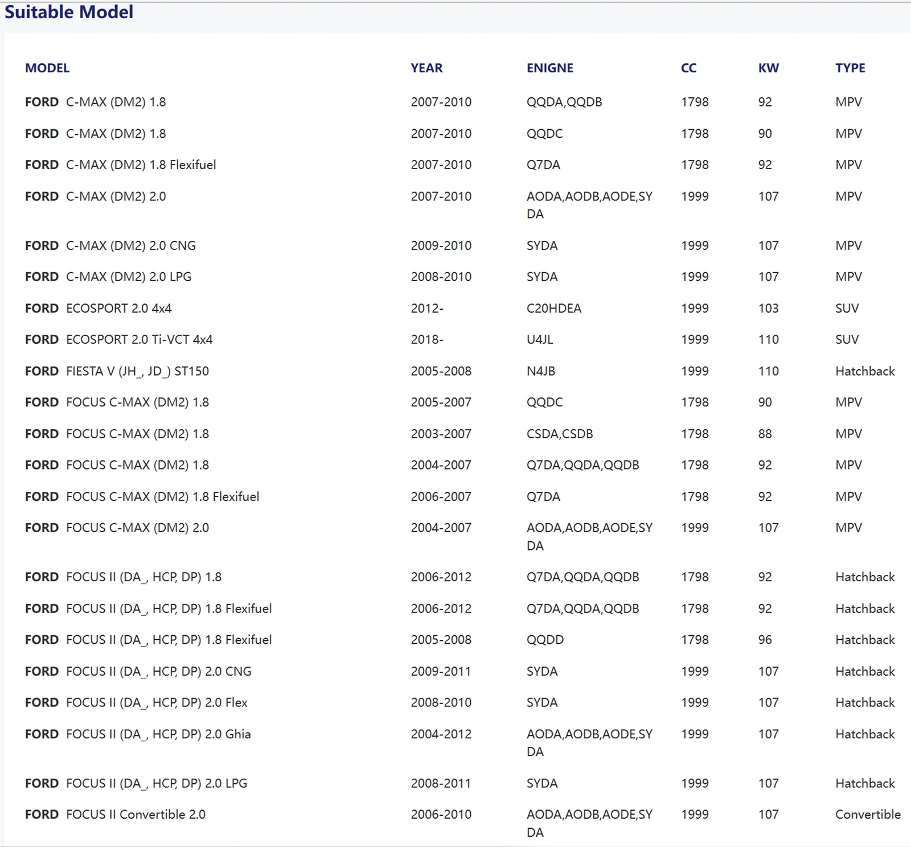Click engine code 'QQDD'
Screen dimensions: 911x847
coord(545,640)
